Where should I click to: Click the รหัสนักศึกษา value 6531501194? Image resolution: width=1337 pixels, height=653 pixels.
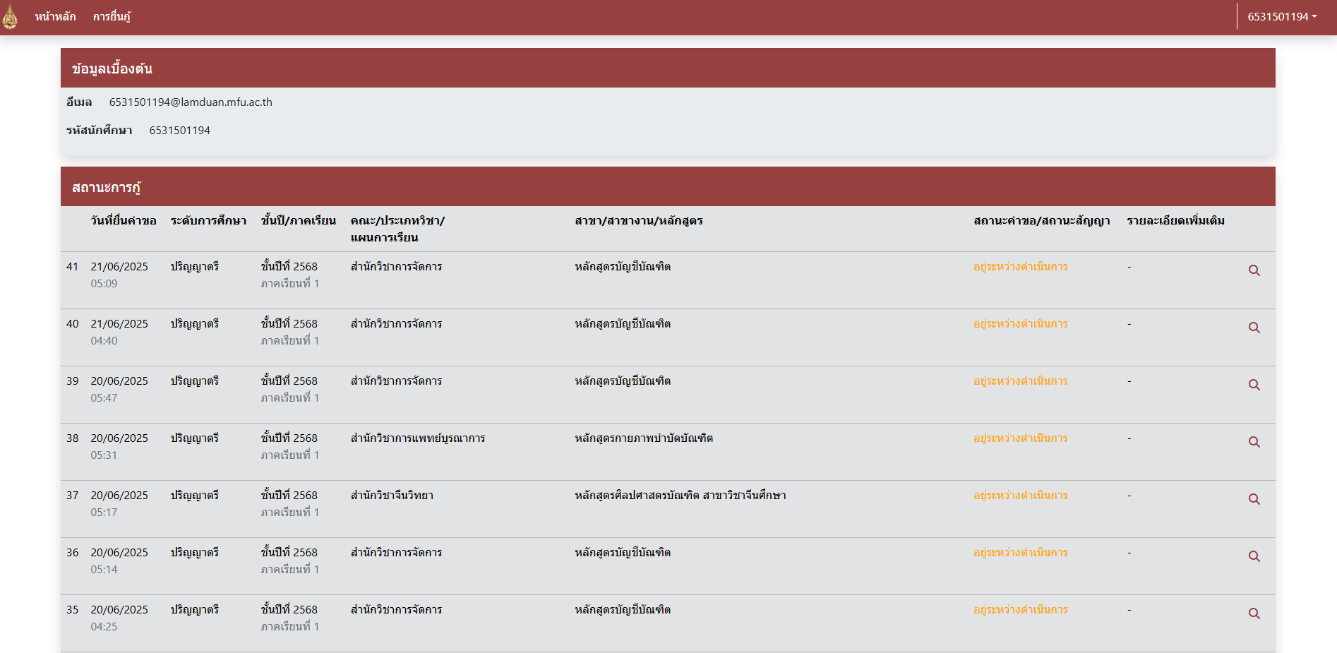[x=179, y=130]
